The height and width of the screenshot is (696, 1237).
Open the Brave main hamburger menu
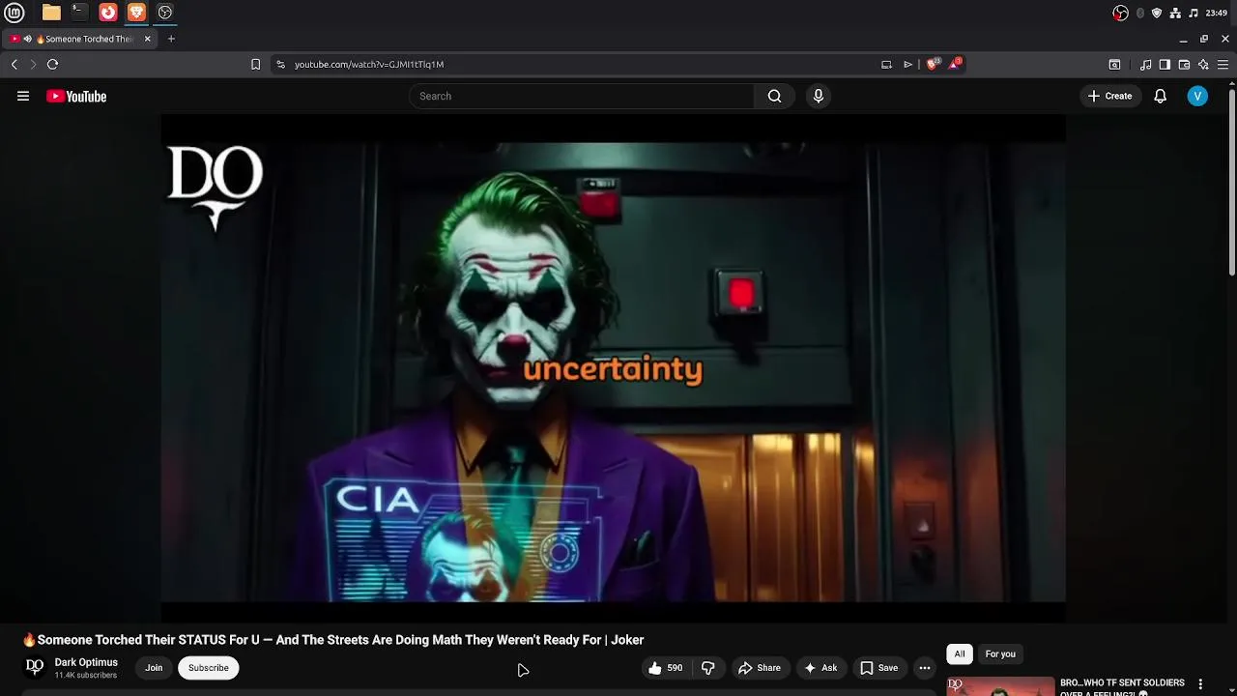(1223, 65)
